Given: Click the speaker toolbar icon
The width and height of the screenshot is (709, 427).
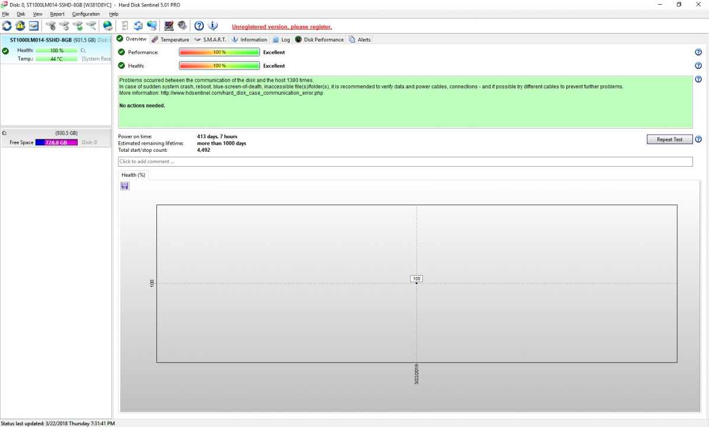Looking at the screenshot, I should pyautogui.click(x=182, y=26).
